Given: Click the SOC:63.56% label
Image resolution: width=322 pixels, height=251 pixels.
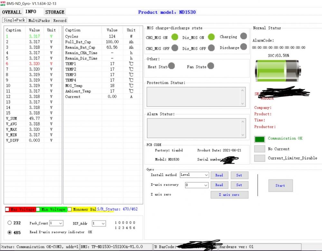Looking at the screenshot, I should [278, 56].
